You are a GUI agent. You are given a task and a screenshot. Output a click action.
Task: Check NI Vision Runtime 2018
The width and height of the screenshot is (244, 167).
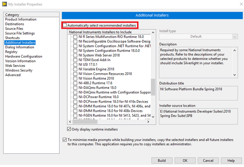[75, 78]
